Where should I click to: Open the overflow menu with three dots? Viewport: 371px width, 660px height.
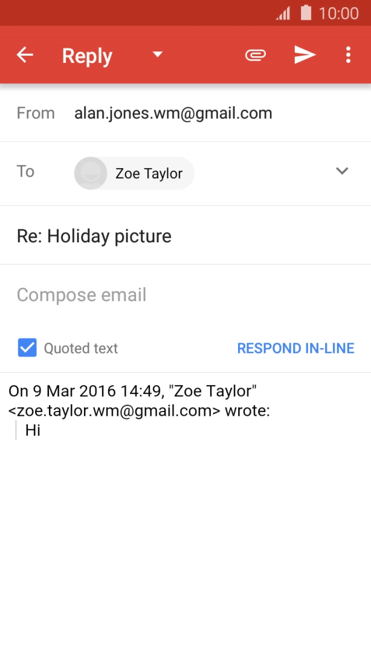click(x=349, y=54)
